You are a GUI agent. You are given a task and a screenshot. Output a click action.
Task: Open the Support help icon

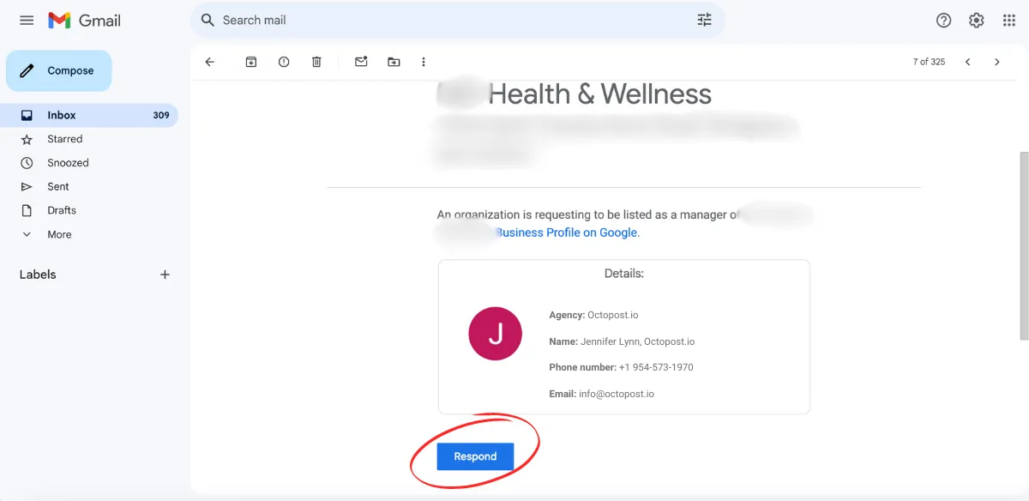pyautogui.click(x=944, y=20)
